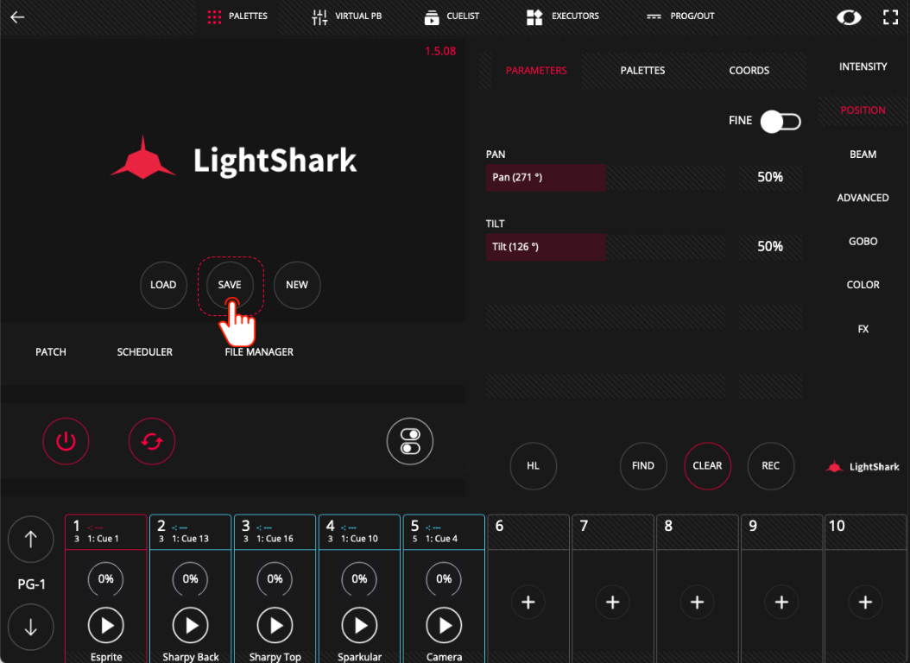
Task: Click the NEW button
Action: (296, 285)
